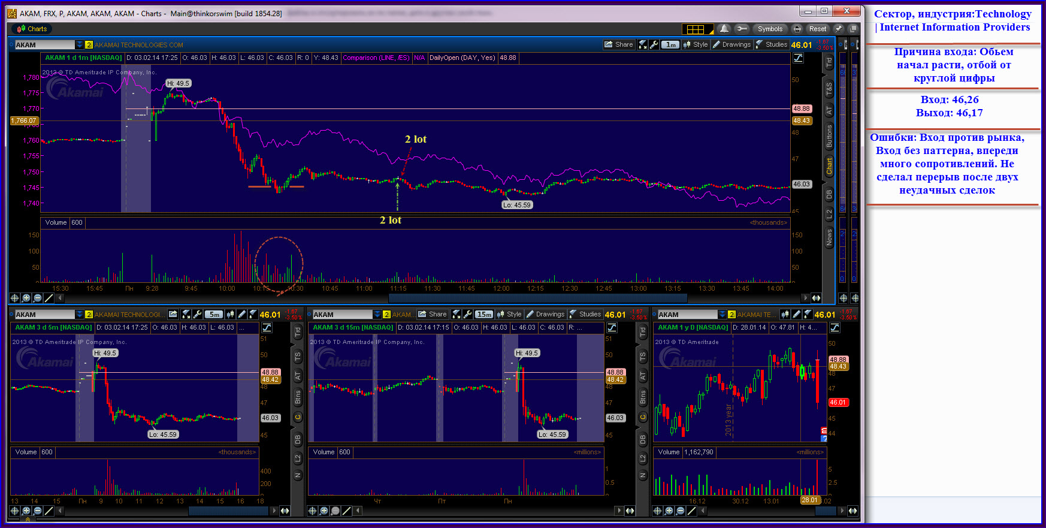Open Style menu in the main 1m chart
The height and width of the screenshot is (528, 1046).
(695, 44)
